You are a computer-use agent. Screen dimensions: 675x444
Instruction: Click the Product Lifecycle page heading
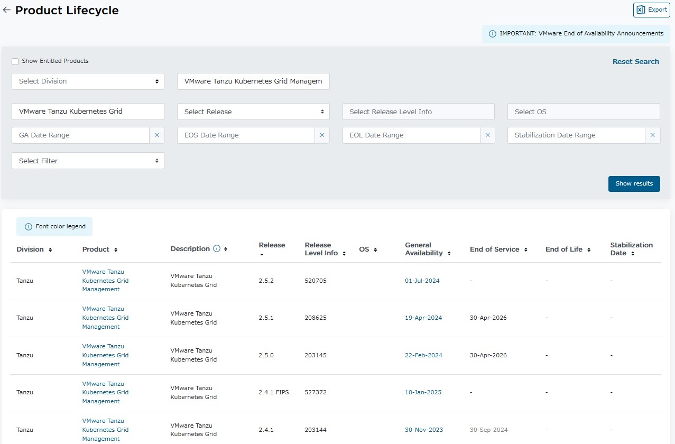pos(67,11)
